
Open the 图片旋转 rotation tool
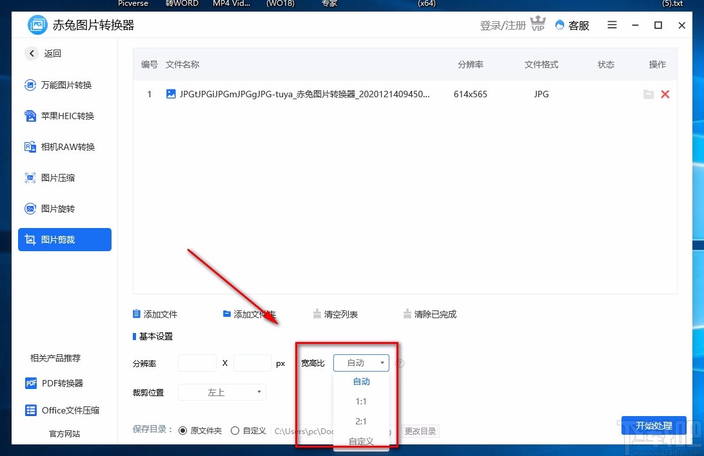[64, 209]
